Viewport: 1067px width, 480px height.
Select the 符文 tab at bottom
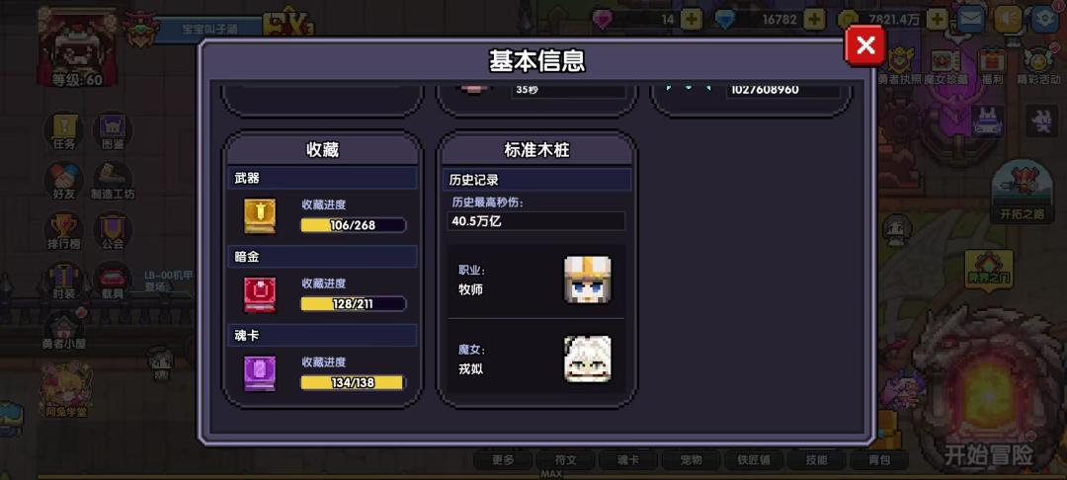coord(565,459)
